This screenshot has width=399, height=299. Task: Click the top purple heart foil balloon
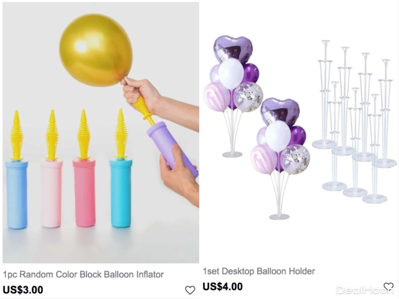tap(233, 48)
